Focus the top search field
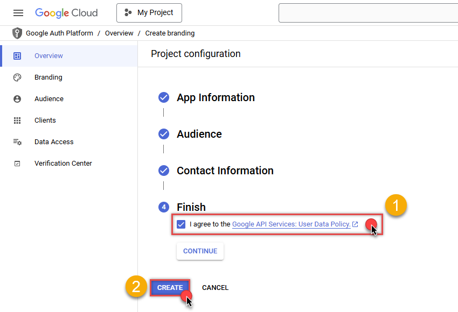This screenshot has width=458, height=312. point(368,13)
